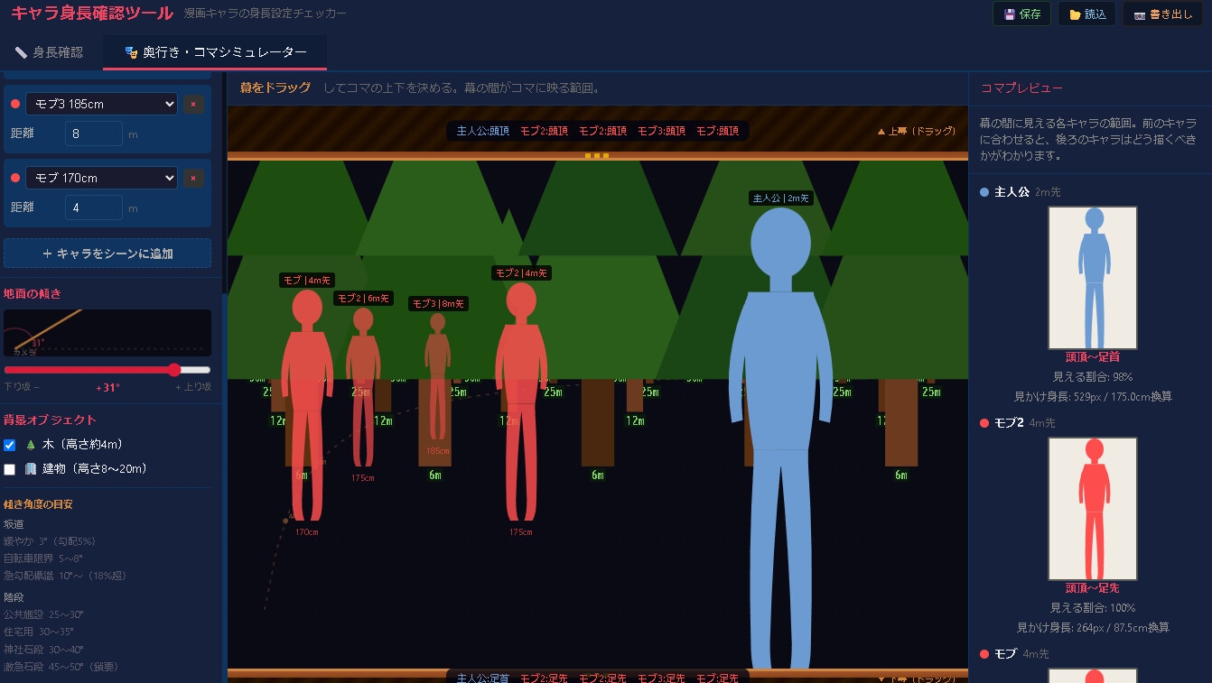1212x683 pixels.
Task: Click the distance field showing 8
Action: [94, 134]
